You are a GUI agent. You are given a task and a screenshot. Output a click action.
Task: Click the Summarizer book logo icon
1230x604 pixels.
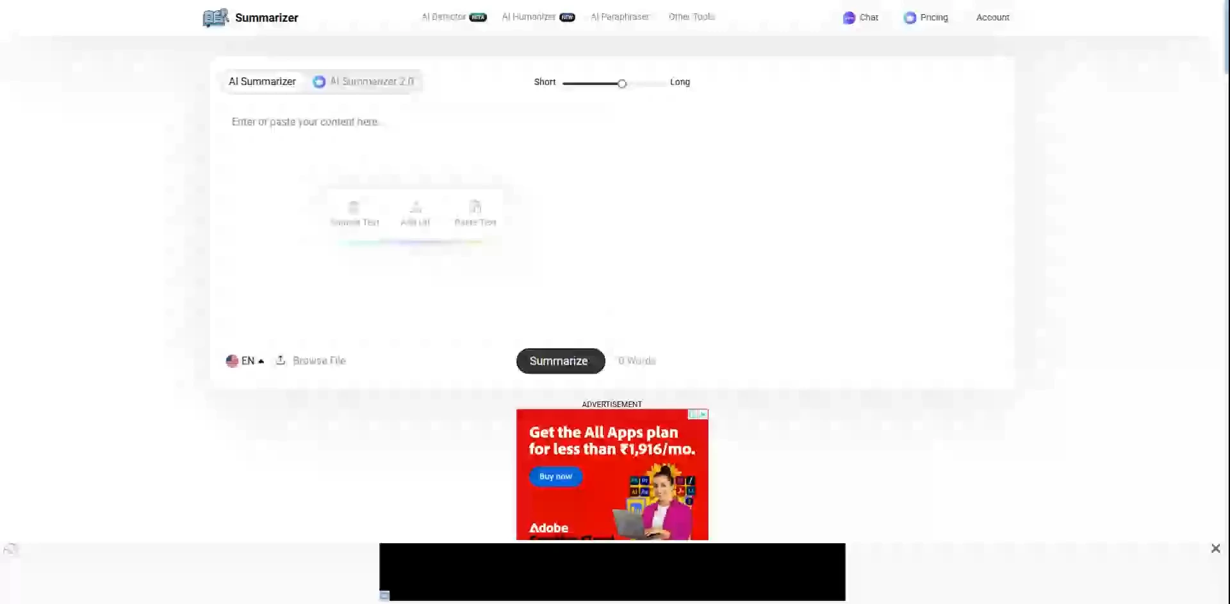(215, 17)
